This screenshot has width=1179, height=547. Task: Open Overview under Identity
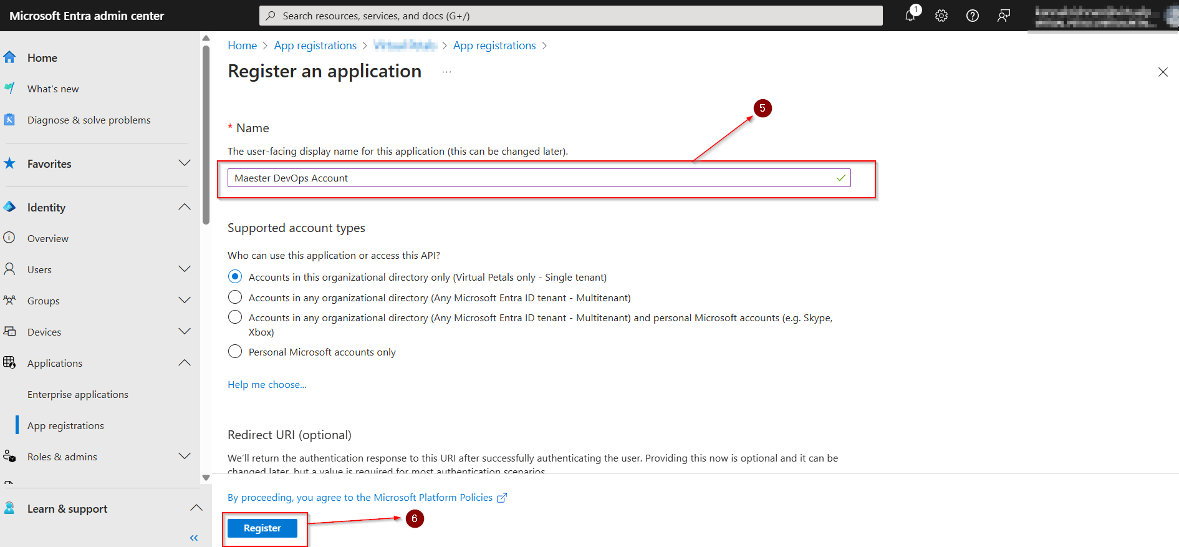tap(48, 239)
